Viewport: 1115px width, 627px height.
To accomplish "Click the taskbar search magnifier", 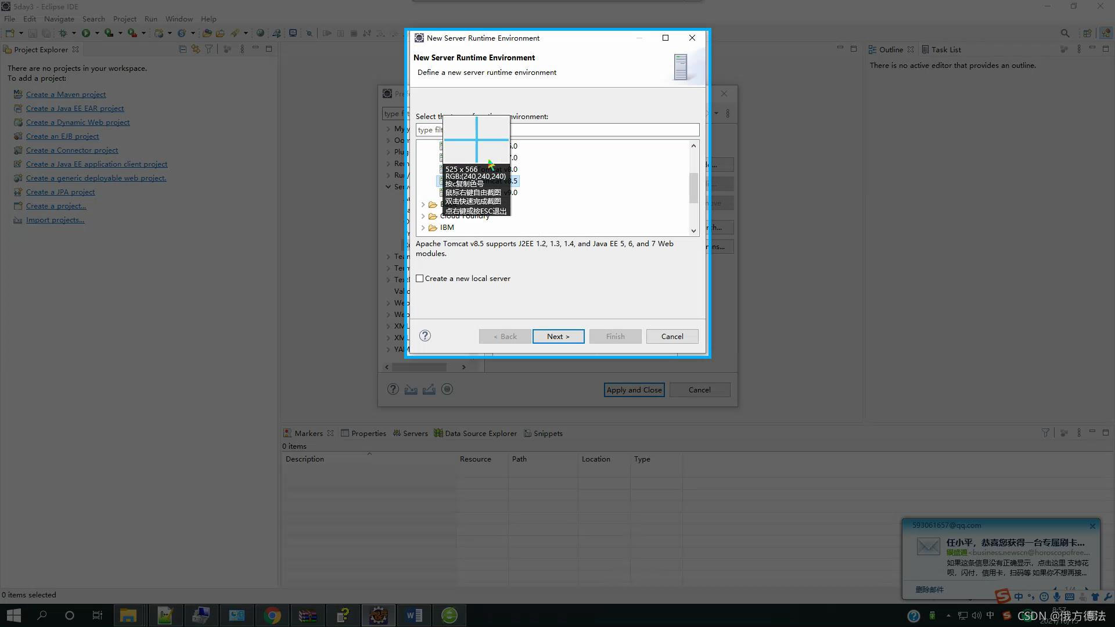I will click(x=42, y=615).
